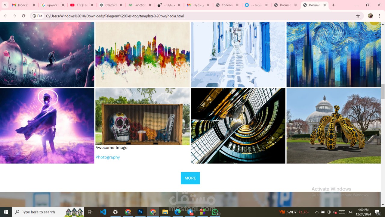Image resolution: width=385 pixels, height=217 pixels.
Task: Click the Photography link
Action: click(108, 157)
